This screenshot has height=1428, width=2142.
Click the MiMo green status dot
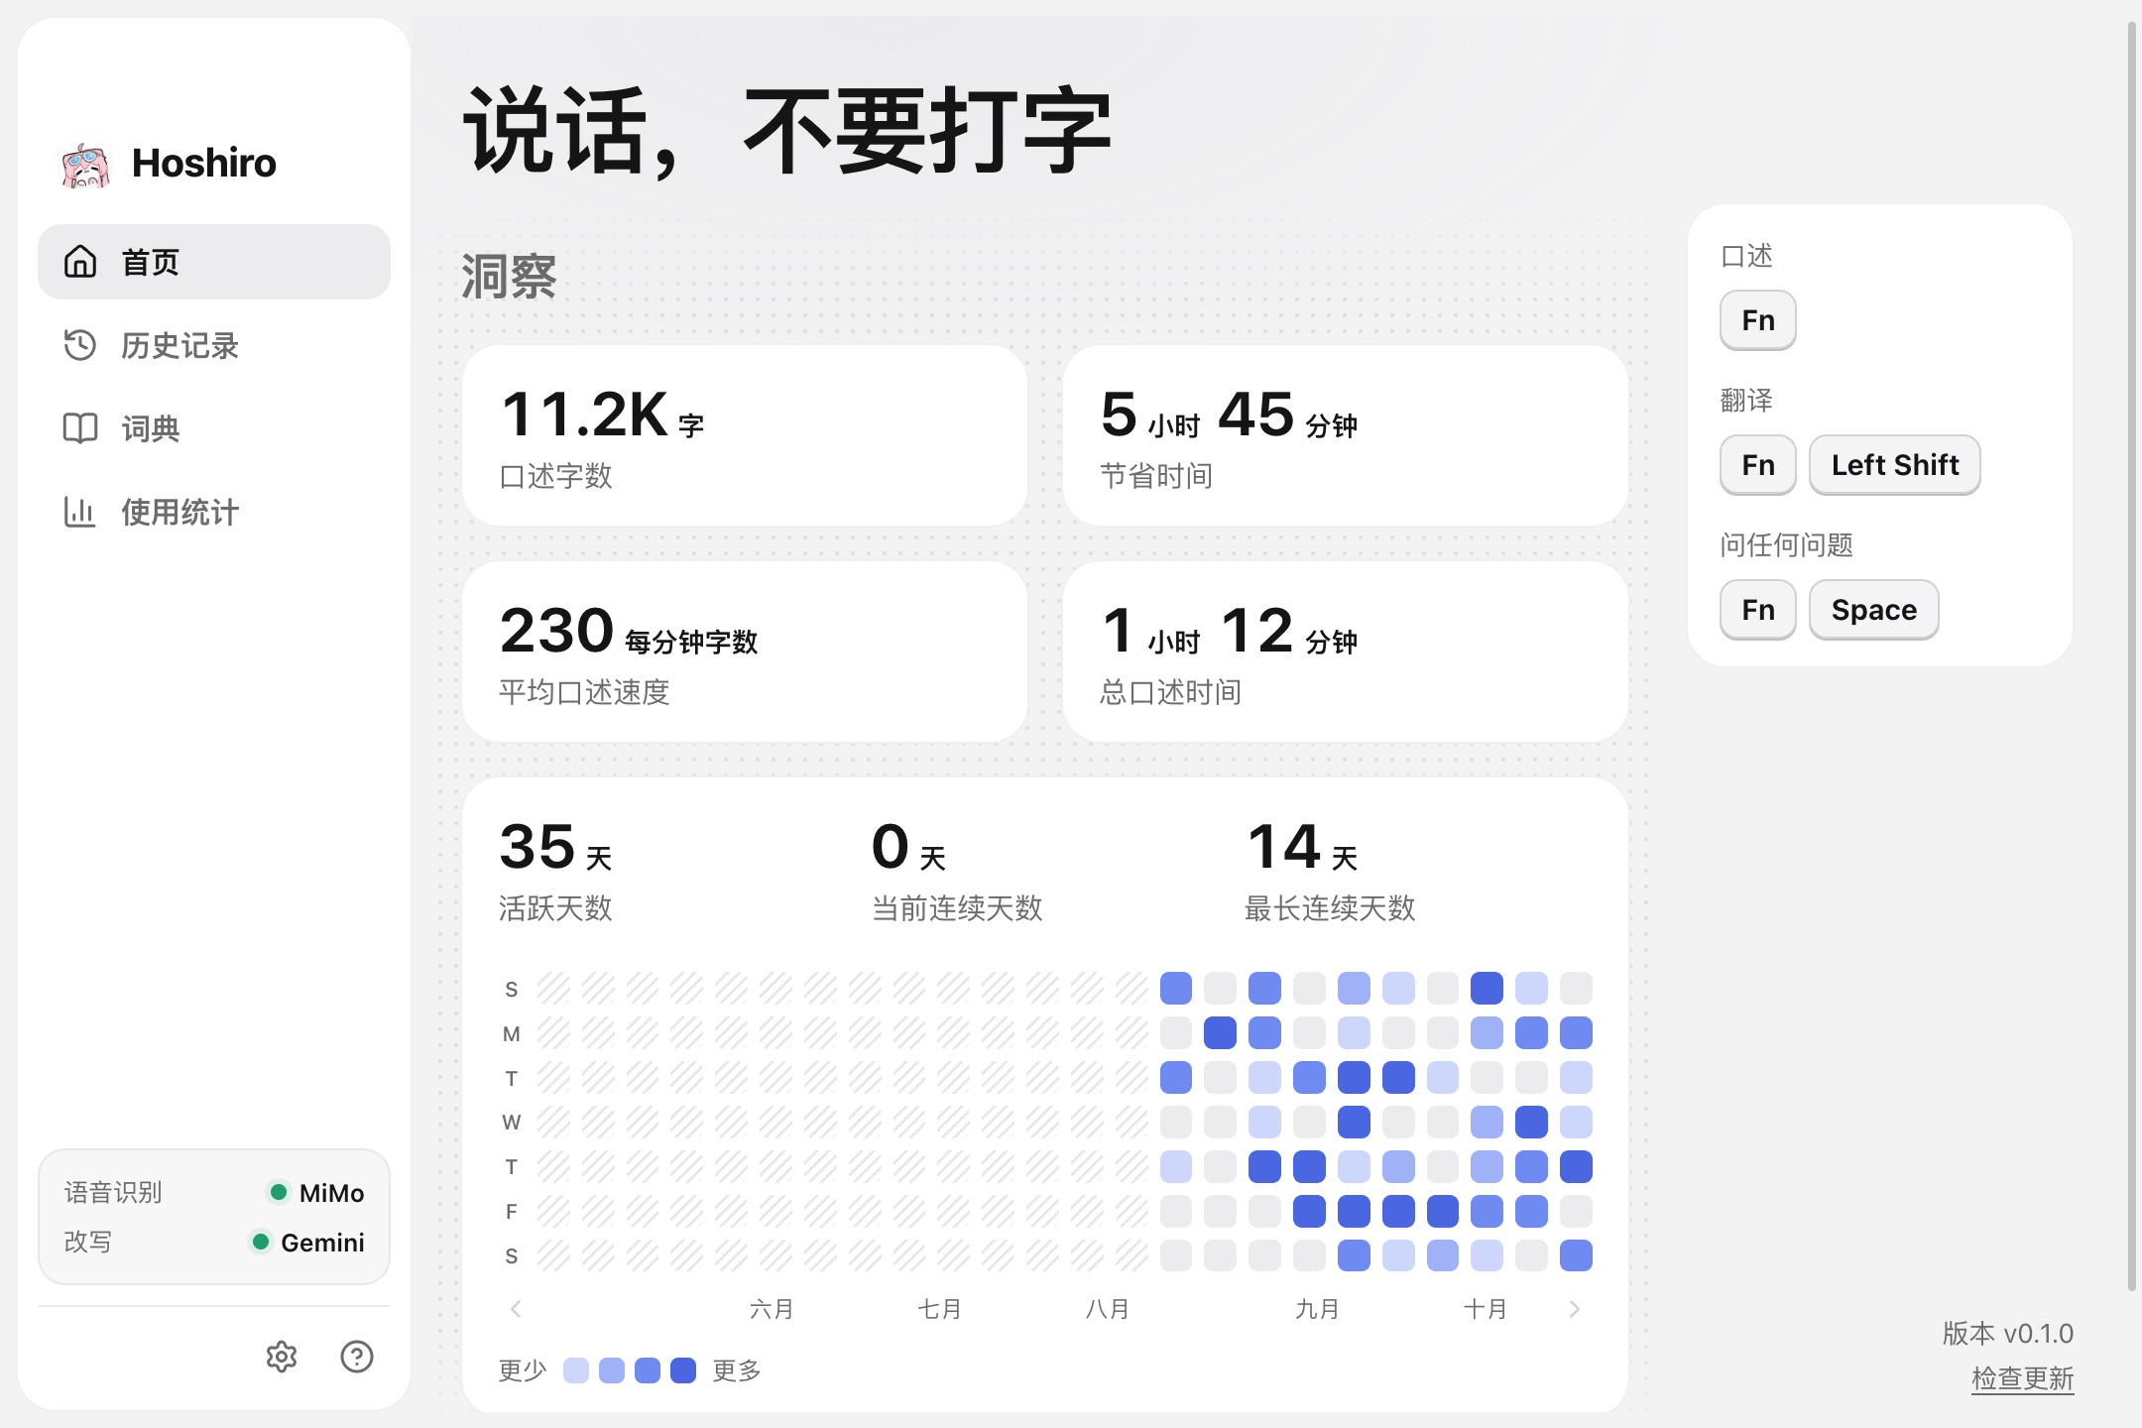279,1192
